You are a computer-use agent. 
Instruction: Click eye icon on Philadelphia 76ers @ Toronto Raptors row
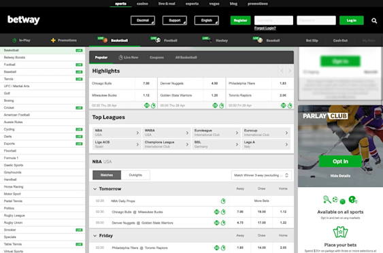click(x=216, y=248)
